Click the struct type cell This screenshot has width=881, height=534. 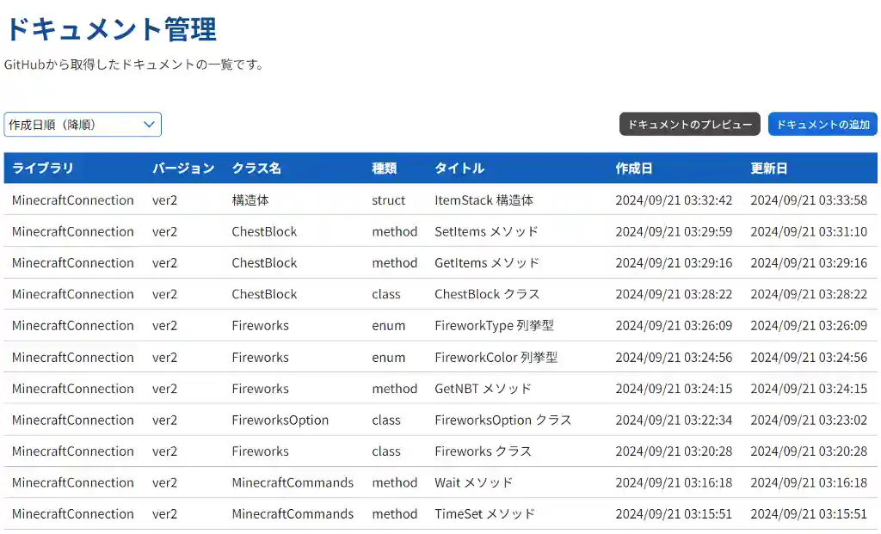(388, 199)
